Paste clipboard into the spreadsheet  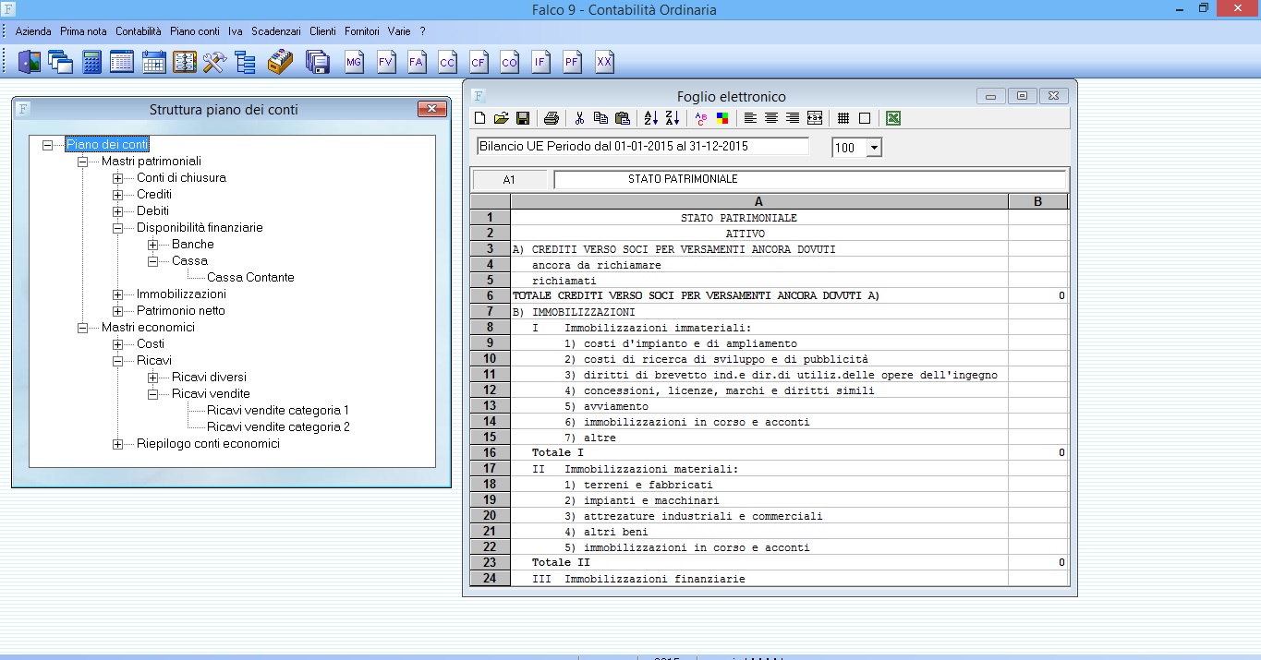tap(623, 118)
